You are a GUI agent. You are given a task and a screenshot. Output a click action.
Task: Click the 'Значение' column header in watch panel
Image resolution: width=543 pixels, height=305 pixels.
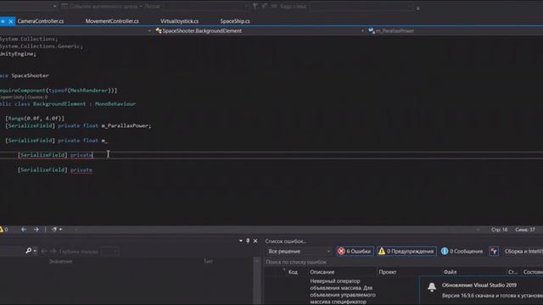[x=60, y=262]
